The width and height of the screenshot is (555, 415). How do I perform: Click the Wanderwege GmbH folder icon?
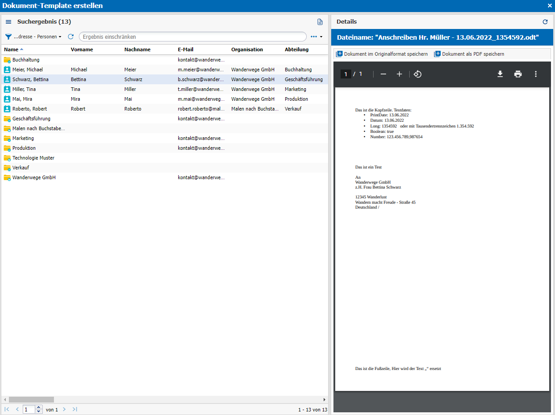(x=7, y=177)
